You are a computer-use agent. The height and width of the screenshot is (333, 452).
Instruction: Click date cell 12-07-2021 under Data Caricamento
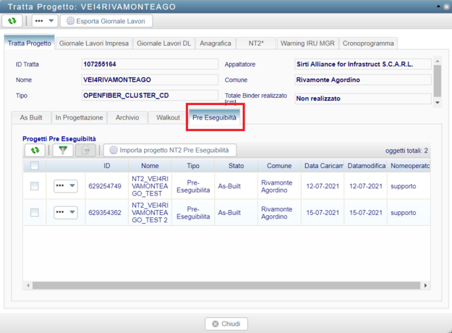(x=323, y=186)
